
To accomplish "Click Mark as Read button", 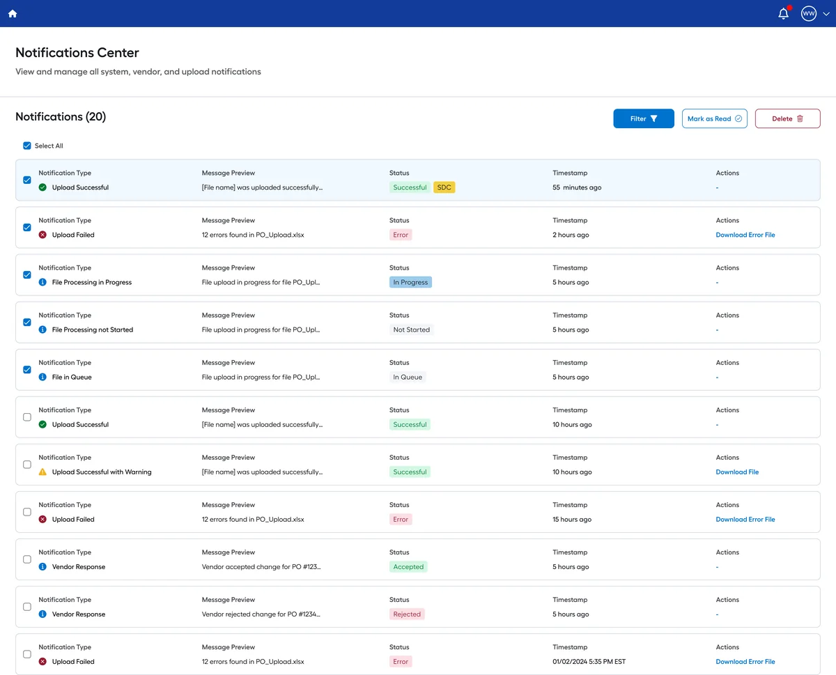I will pyautogui.click(x=715, y=118).
